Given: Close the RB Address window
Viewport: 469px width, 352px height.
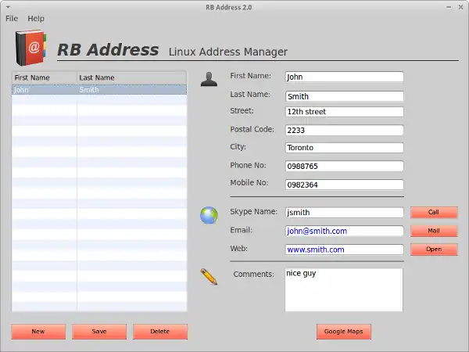Looking at the screenshot, I should pyautogui.click(x=460, y=7).
